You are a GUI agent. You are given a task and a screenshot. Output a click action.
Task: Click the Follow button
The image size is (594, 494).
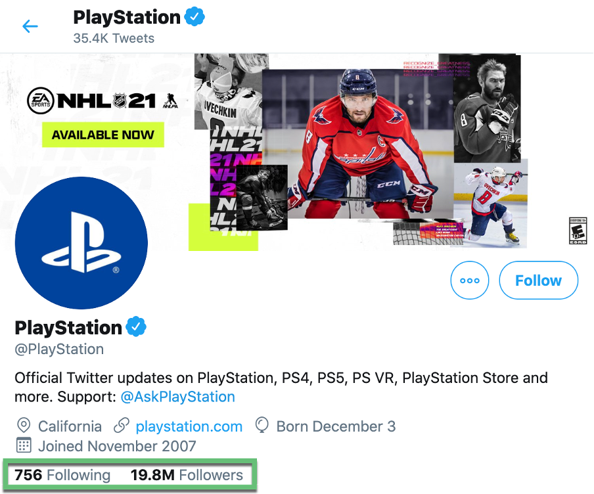538,281
